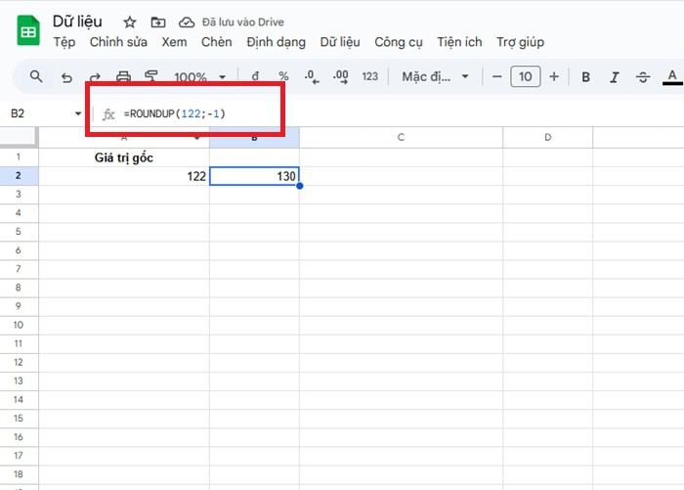
Task: Open the text color picker
Action: (672, 77)
